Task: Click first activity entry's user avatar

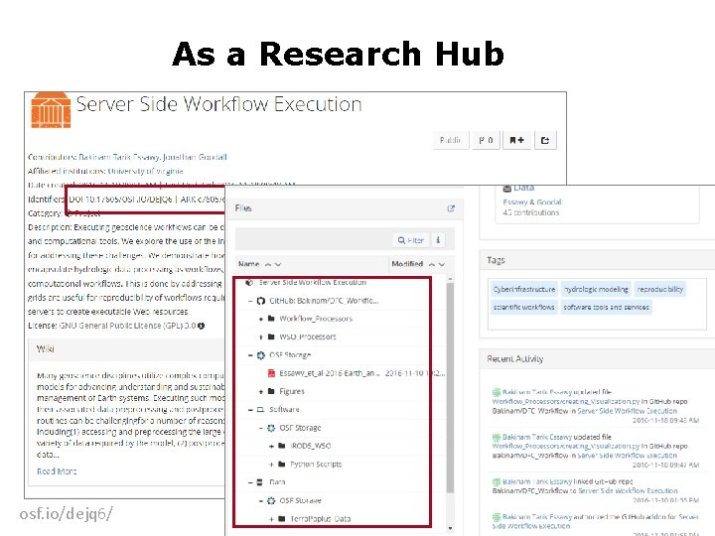Action: (x=497, y=392)
